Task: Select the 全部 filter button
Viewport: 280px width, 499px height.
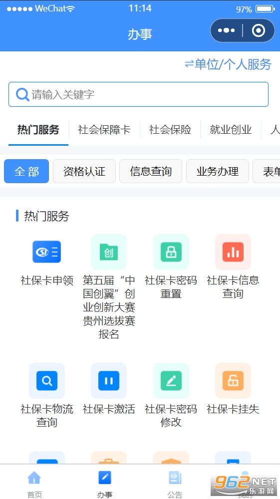Action: 26,171
